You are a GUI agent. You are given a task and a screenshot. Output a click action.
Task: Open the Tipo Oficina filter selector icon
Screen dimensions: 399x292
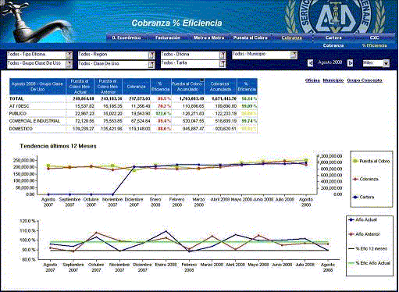[x=69, y=55]
